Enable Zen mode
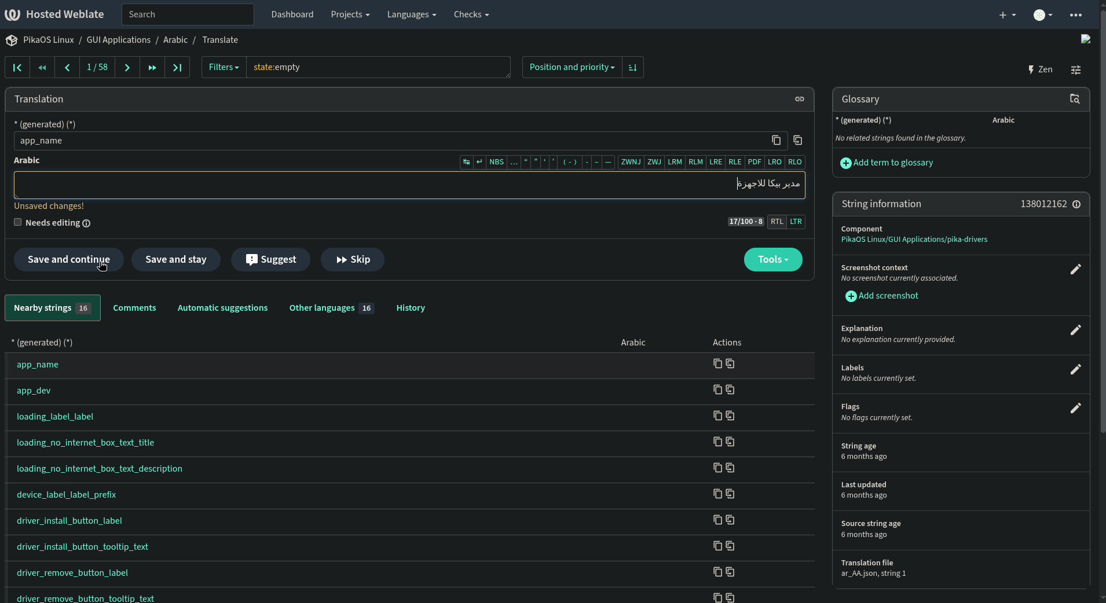 [1040, 69]
